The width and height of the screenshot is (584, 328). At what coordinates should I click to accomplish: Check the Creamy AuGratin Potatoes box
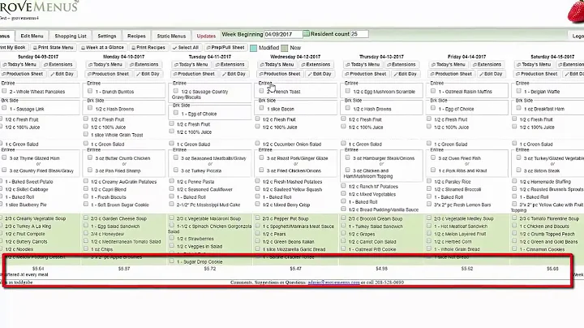point(86,181)
